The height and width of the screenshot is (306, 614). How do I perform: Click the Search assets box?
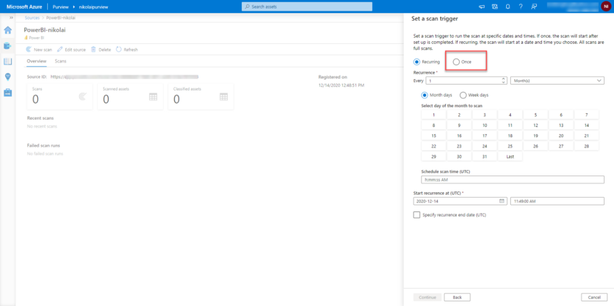pyautogui.click(x=306, y=7)
